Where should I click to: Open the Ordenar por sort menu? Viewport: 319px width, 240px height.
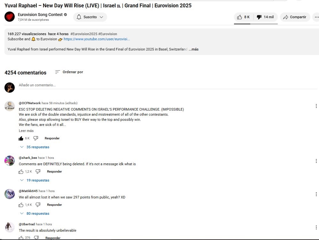click(x=69, y=72)
